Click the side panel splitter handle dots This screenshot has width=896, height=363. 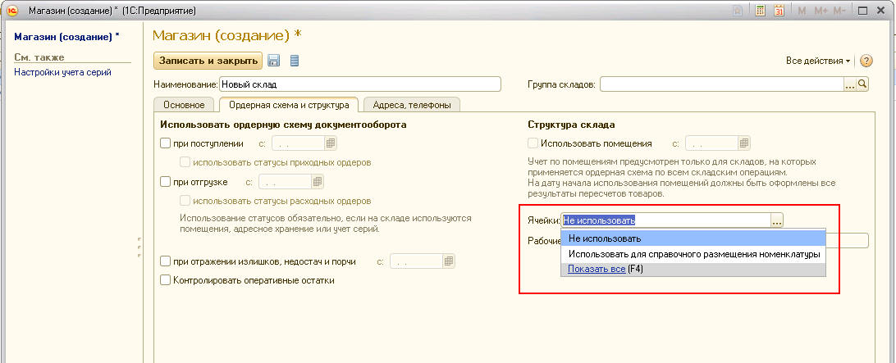pos(139,247)
